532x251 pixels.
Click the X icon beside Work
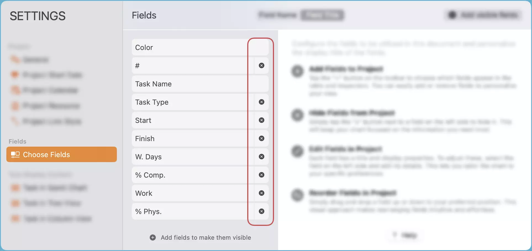(261, 193)
